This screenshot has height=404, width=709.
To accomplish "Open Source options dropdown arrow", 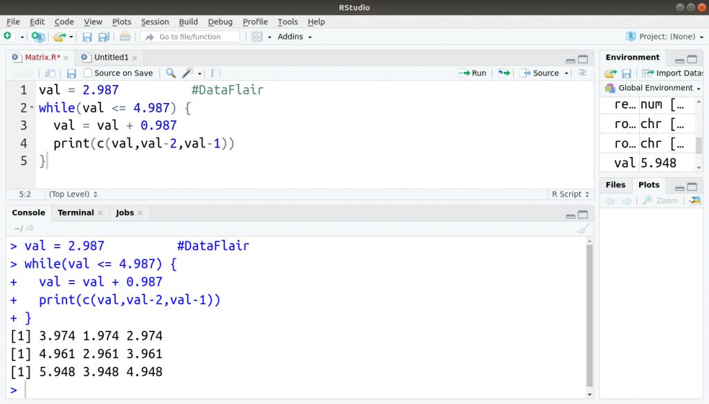I will tap(566, 73).
